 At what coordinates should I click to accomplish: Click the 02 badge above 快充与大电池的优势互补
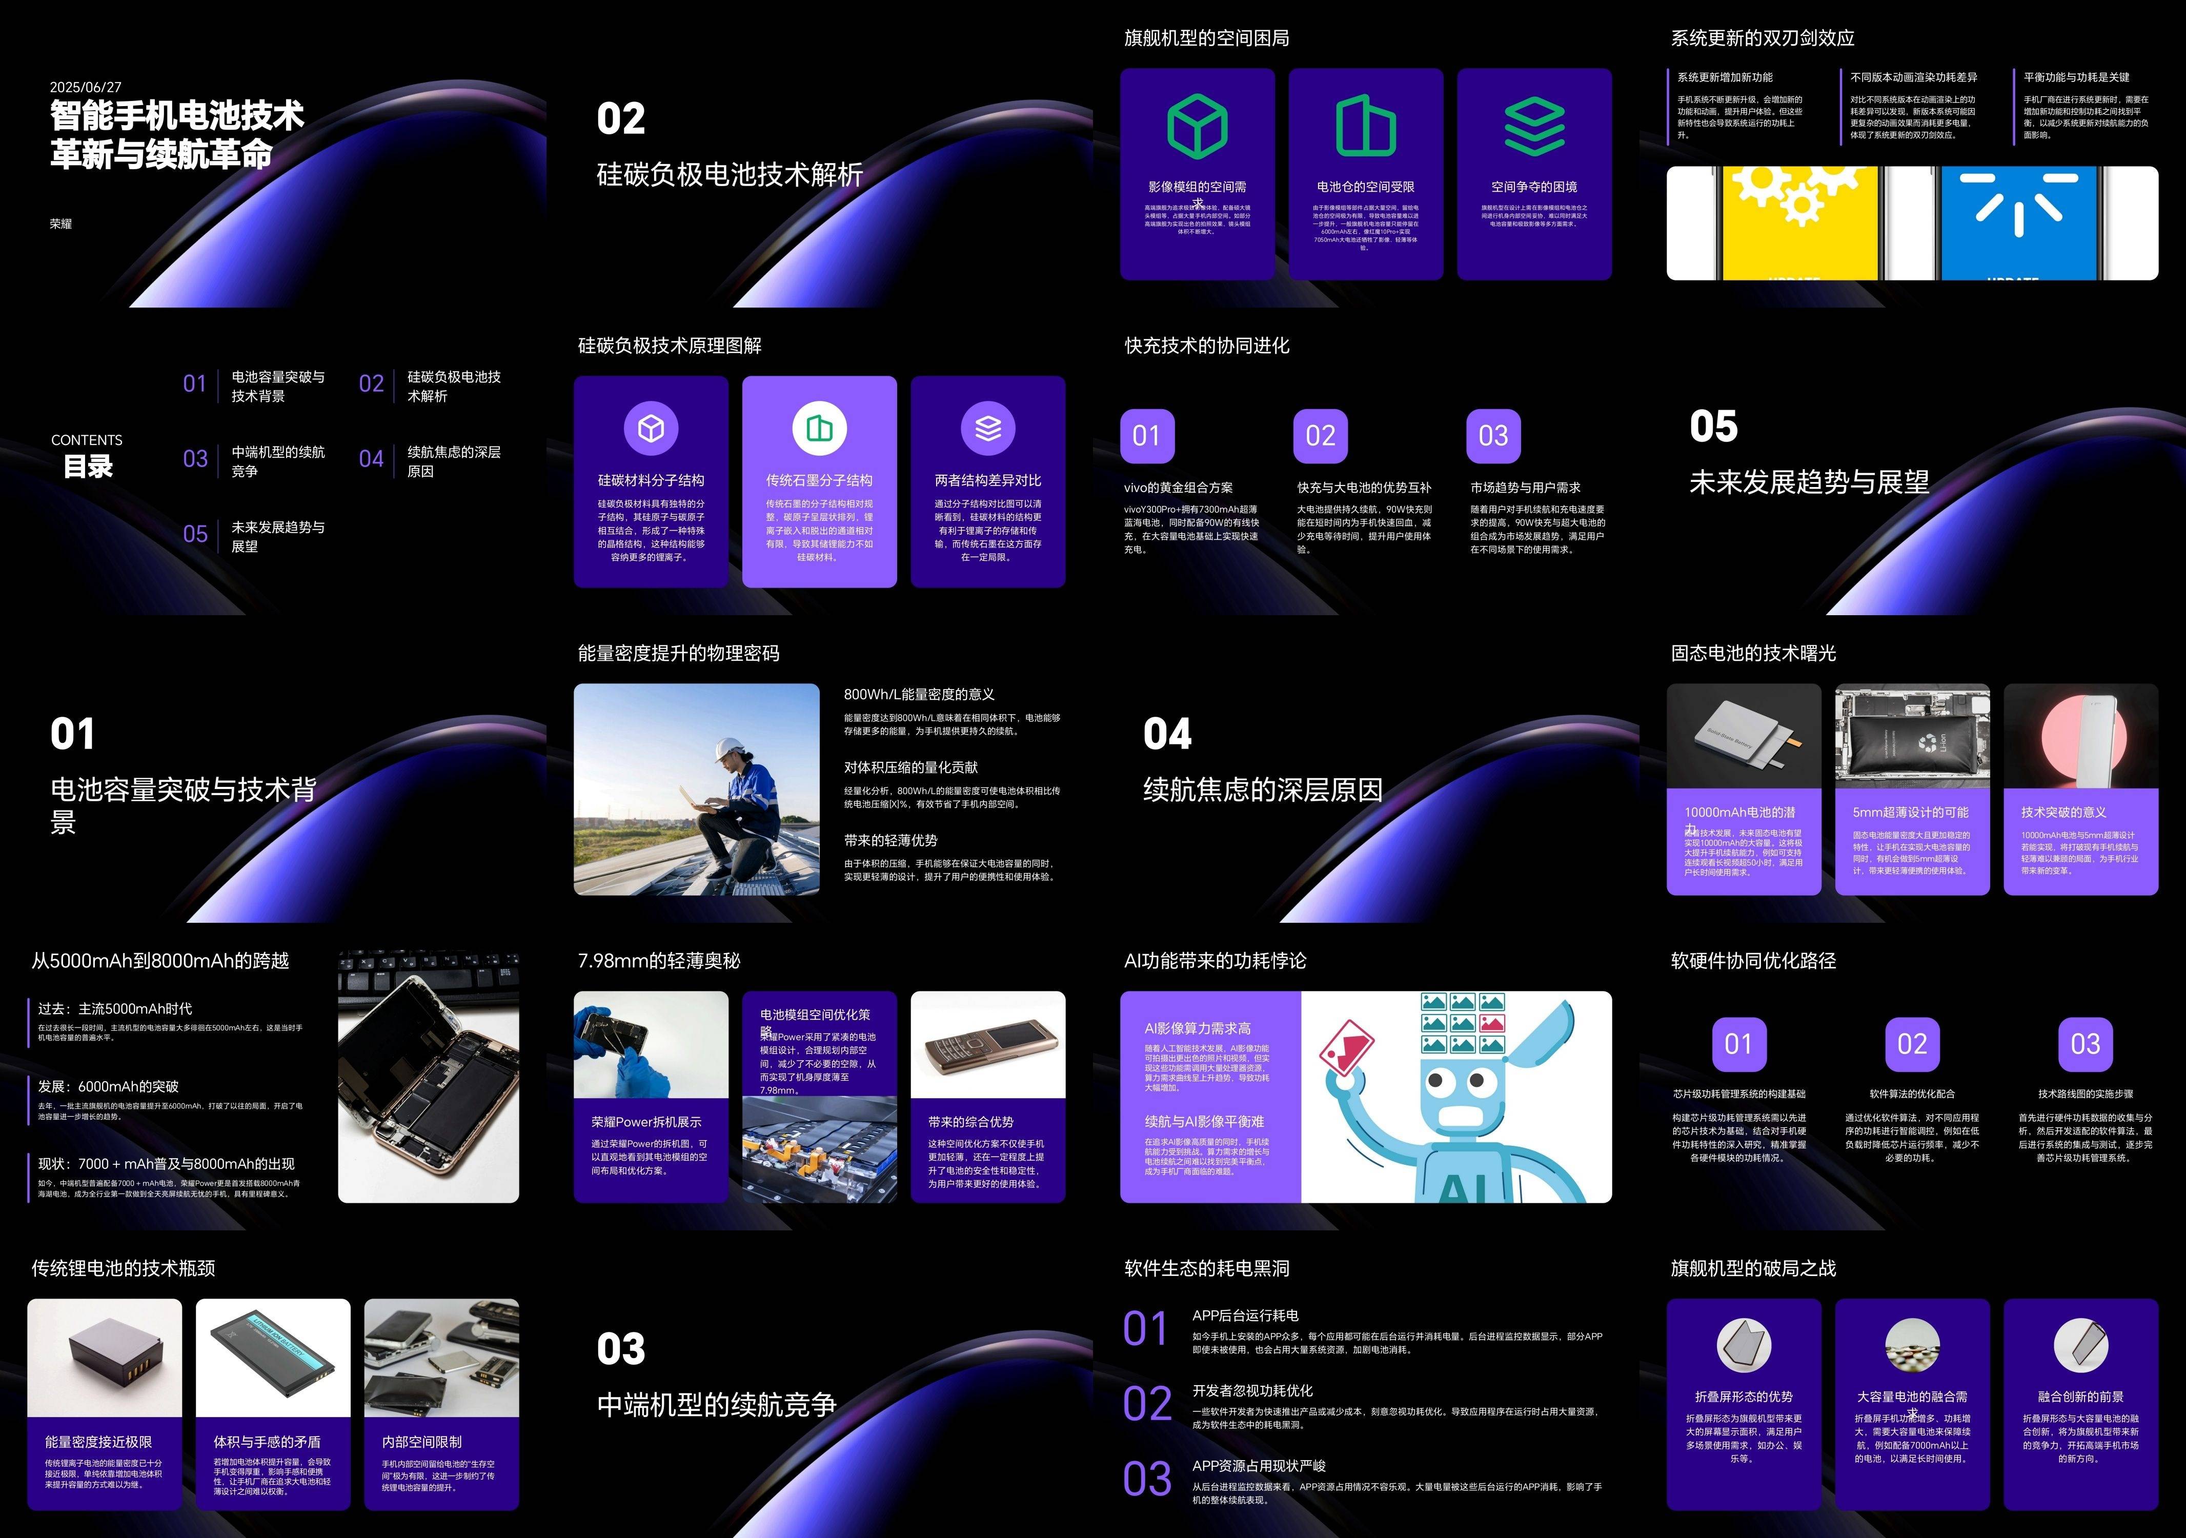pyautogui.click(x=1321, y=436)
